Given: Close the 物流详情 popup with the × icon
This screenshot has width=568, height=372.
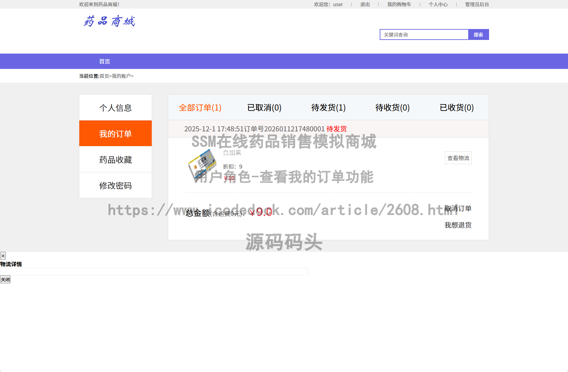Looking at the screenshot, I should click(3, 256).
